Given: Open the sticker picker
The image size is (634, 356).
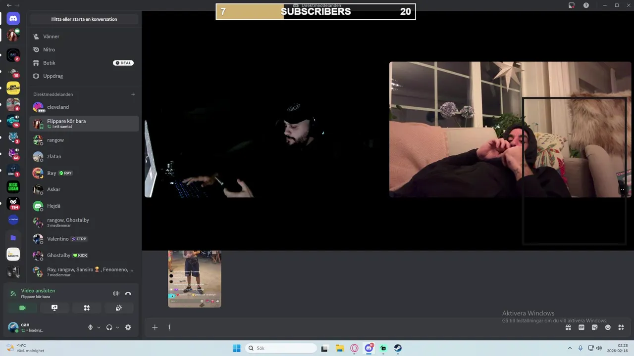Looking at the screenshot, I should (595, 327).
